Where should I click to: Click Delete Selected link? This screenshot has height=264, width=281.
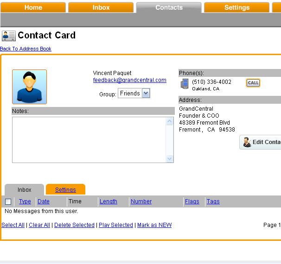[x=74, y=225]
